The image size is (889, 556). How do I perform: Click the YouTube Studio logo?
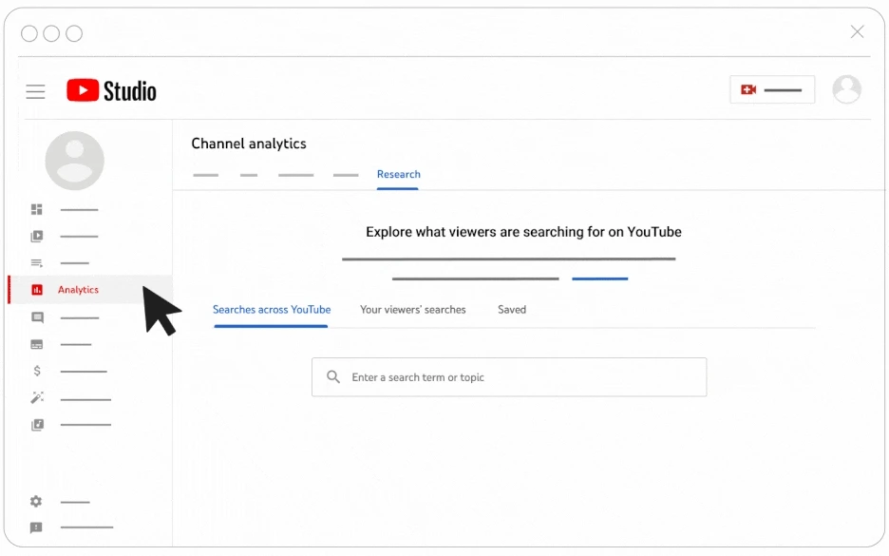pos(111,91)
